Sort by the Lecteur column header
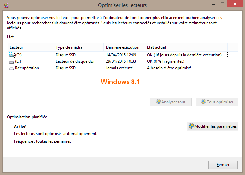Image resolution: width=245 pixels, height=175 pixels. tap(30, 47)
